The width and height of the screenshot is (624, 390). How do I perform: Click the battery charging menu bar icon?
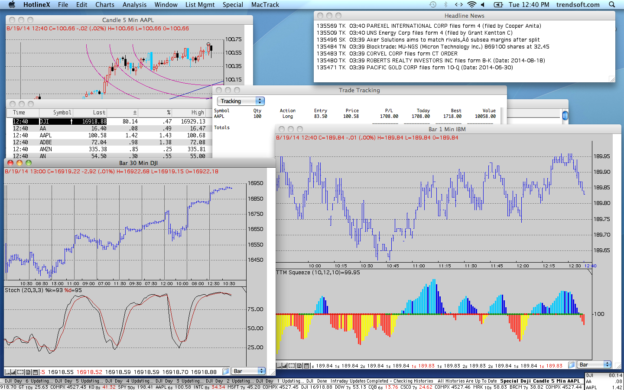click(x=498, y=4)
